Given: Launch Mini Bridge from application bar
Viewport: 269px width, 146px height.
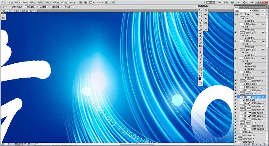Looking at the screenshot, I should [86, 3].
